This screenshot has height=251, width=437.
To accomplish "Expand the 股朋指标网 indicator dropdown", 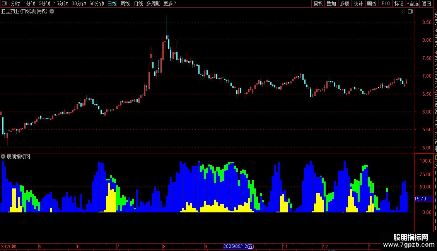I will click(3, 157).
